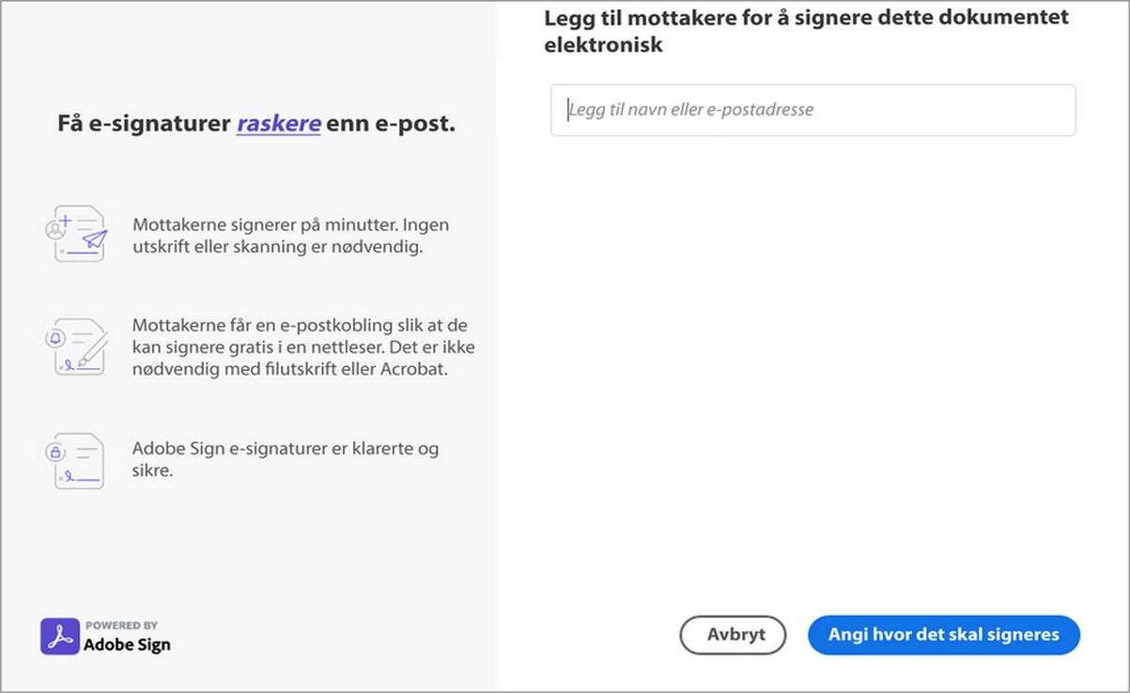Click the document icon with the padlock
The width and height of the screenshot is (1130, 693).
[x=80, y=460]
